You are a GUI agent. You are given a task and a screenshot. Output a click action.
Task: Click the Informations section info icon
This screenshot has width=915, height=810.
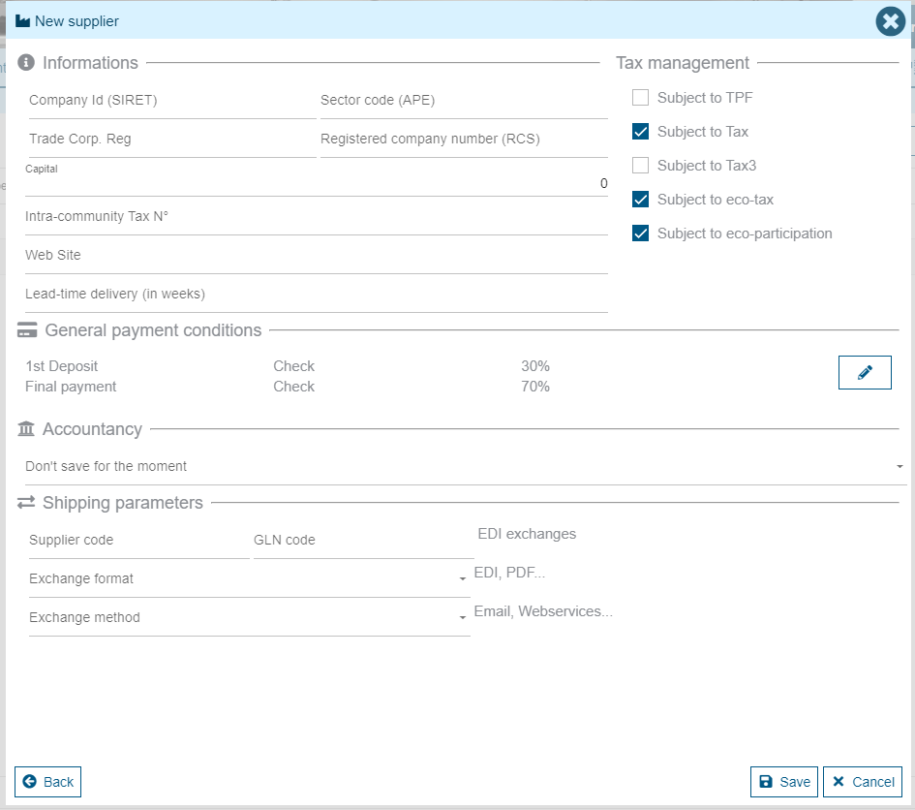26,63
